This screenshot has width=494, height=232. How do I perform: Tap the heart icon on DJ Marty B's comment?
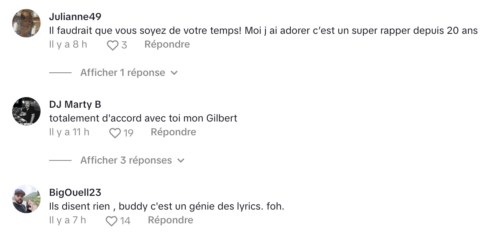tap(115, 133)
